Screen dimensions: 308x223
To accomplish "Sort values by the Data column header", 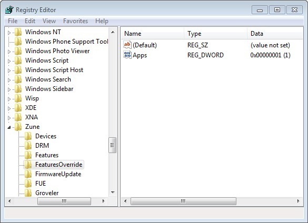I will 275,34.
